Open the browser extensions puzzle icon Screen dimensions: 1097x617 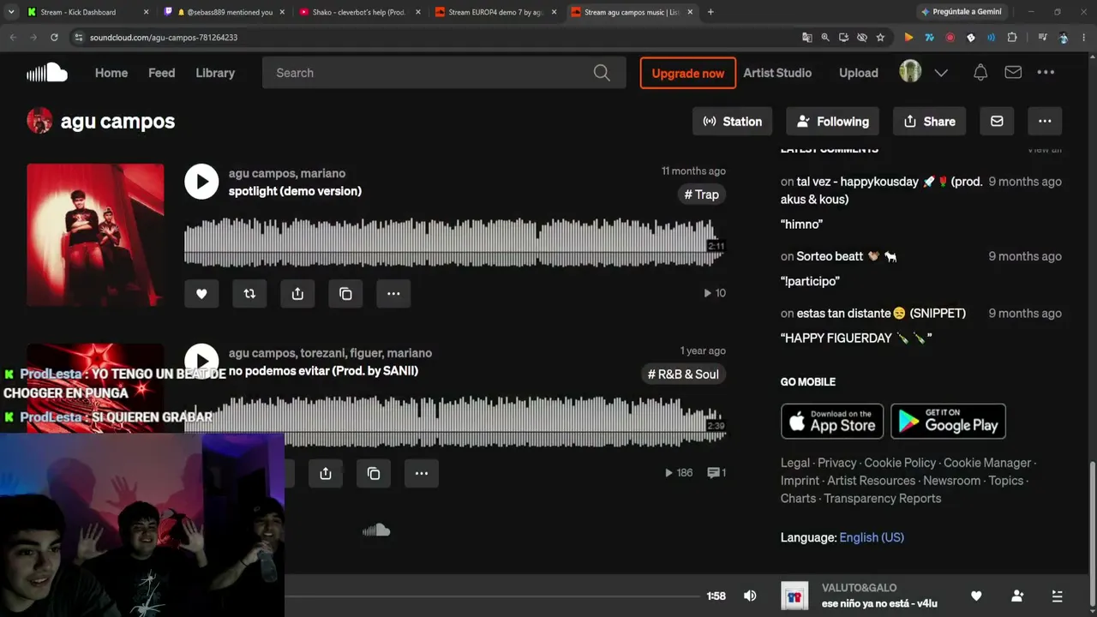1012,38
